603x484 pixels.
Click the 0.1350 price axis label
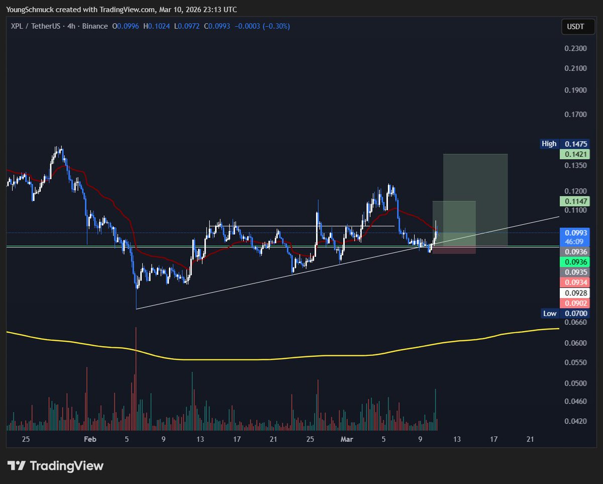575,165
